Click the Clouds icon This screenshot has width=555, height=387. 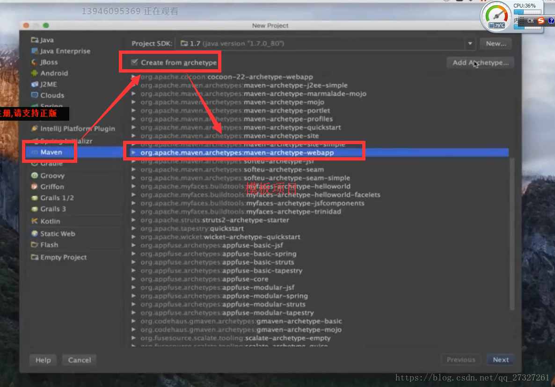[35, 95]
